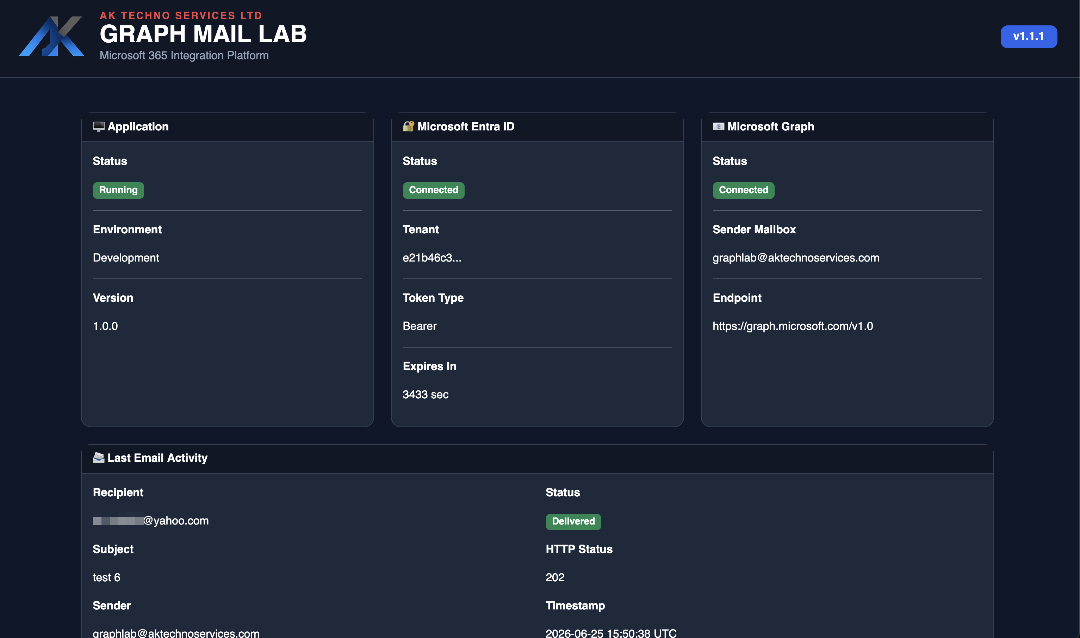
Task: Click the Environment label
Action: (x=127, y=229)
